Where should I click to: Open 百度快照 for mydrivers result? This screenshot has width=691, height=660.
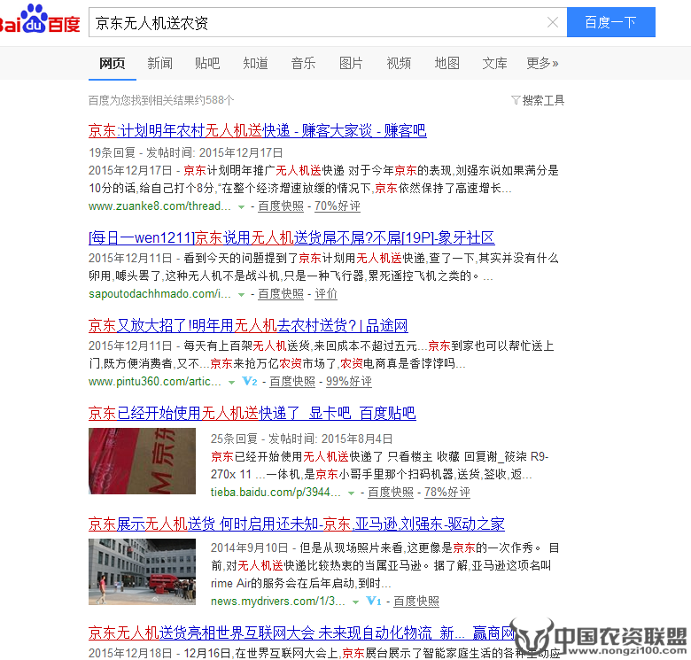tap(416, 601)
